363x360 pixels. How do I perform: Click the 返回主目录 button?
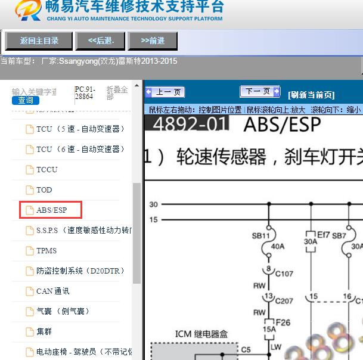click(39, 41)
